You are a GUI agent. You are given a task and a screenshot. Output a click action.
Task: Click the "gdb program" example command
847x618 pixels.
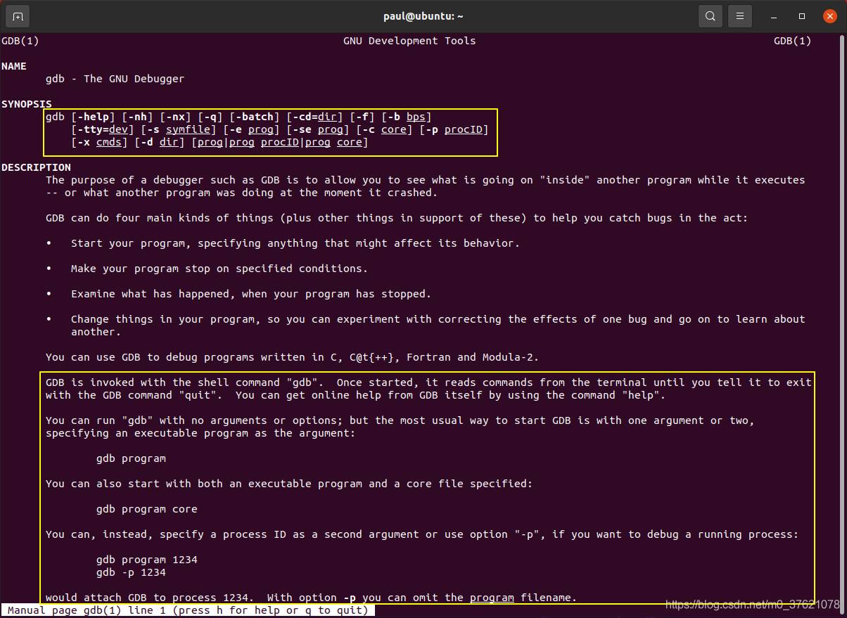click(x=131, y=458)
